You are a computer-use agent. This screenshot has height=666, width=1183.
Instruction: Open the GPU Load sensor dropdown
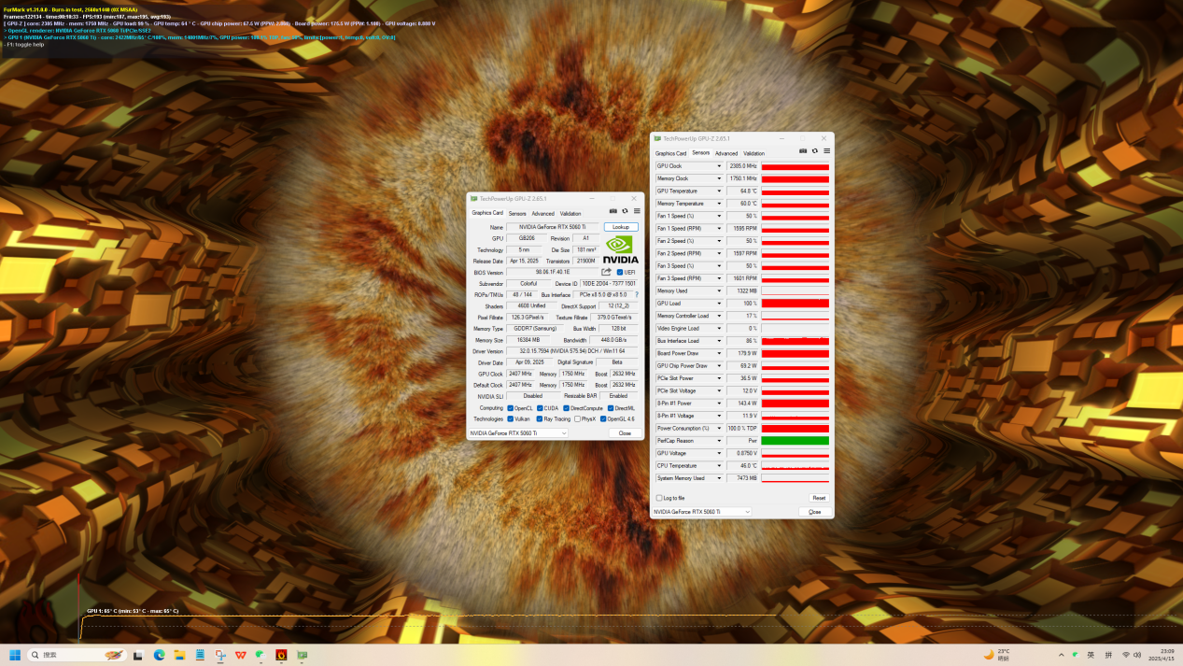[719, 304]
